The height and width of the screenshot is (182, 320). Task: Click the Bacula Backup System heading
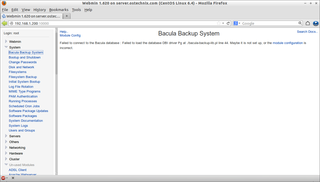click(189, 33)
